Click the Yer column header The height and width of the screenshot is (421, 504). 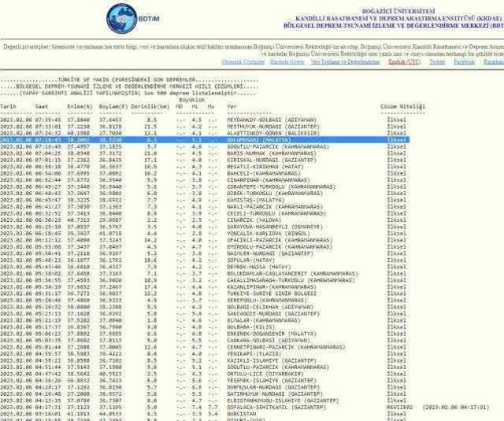point(232,106)
